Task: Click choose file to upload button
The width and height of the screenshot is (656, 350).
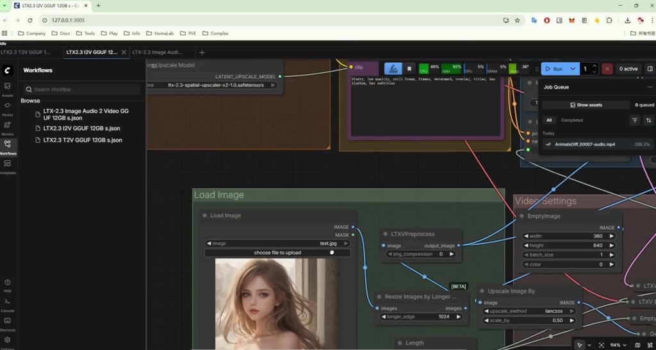Action: coord(277,253)
